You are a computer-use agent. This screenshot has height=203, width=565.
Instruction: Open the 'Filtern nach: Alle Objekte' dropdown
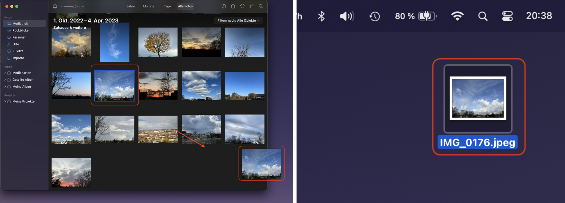click(238, 21)
